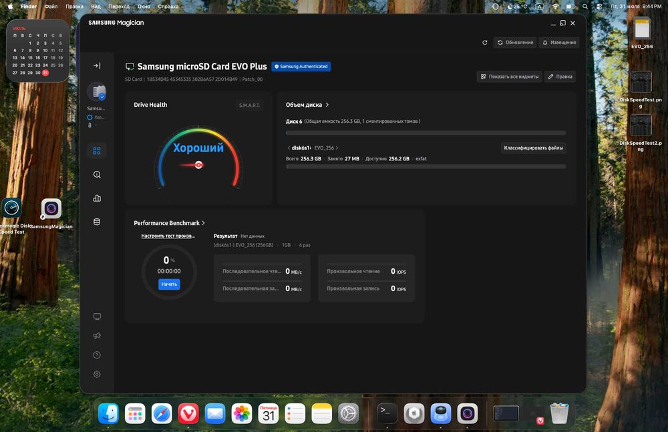The height and width of the screenshot is (432, 668).
Task: Open the Извещение notifications button
Action: 559,43
